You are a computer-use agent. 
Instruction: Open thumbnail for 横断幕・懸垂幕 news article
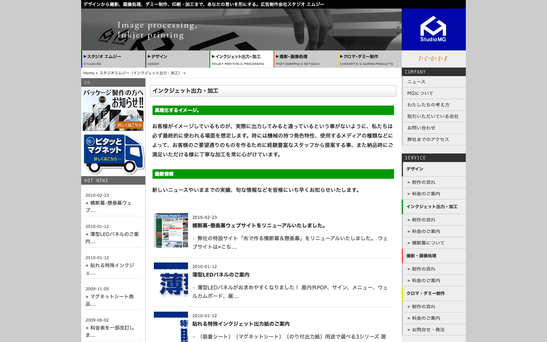(x=171, y=230)
